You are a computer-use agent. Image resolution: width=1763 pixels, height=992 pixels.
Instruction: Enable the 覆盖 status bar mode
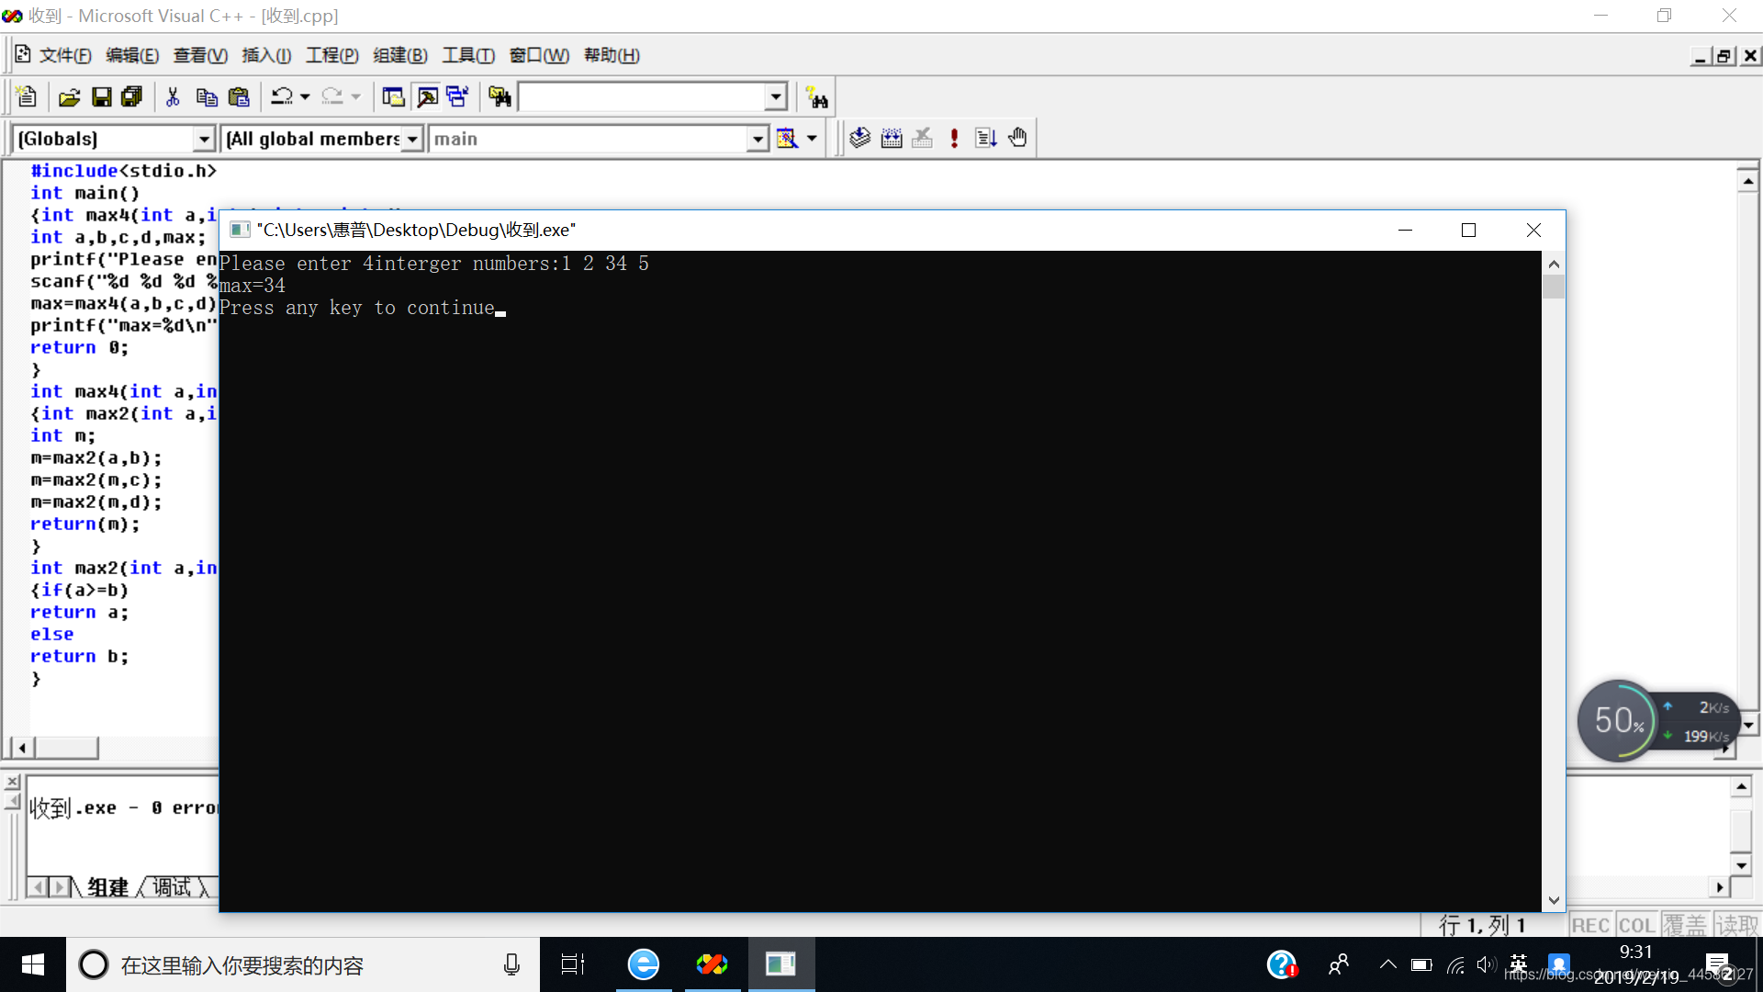(1686, 925)
